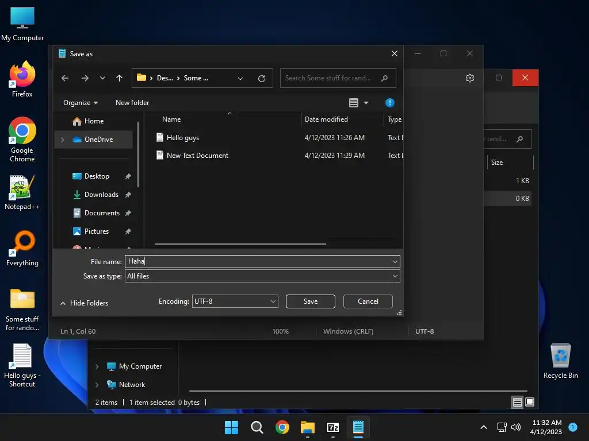Select the Recycle Bin icon
Viewport: 589px width, 441px height.
[x=560, y=361]
